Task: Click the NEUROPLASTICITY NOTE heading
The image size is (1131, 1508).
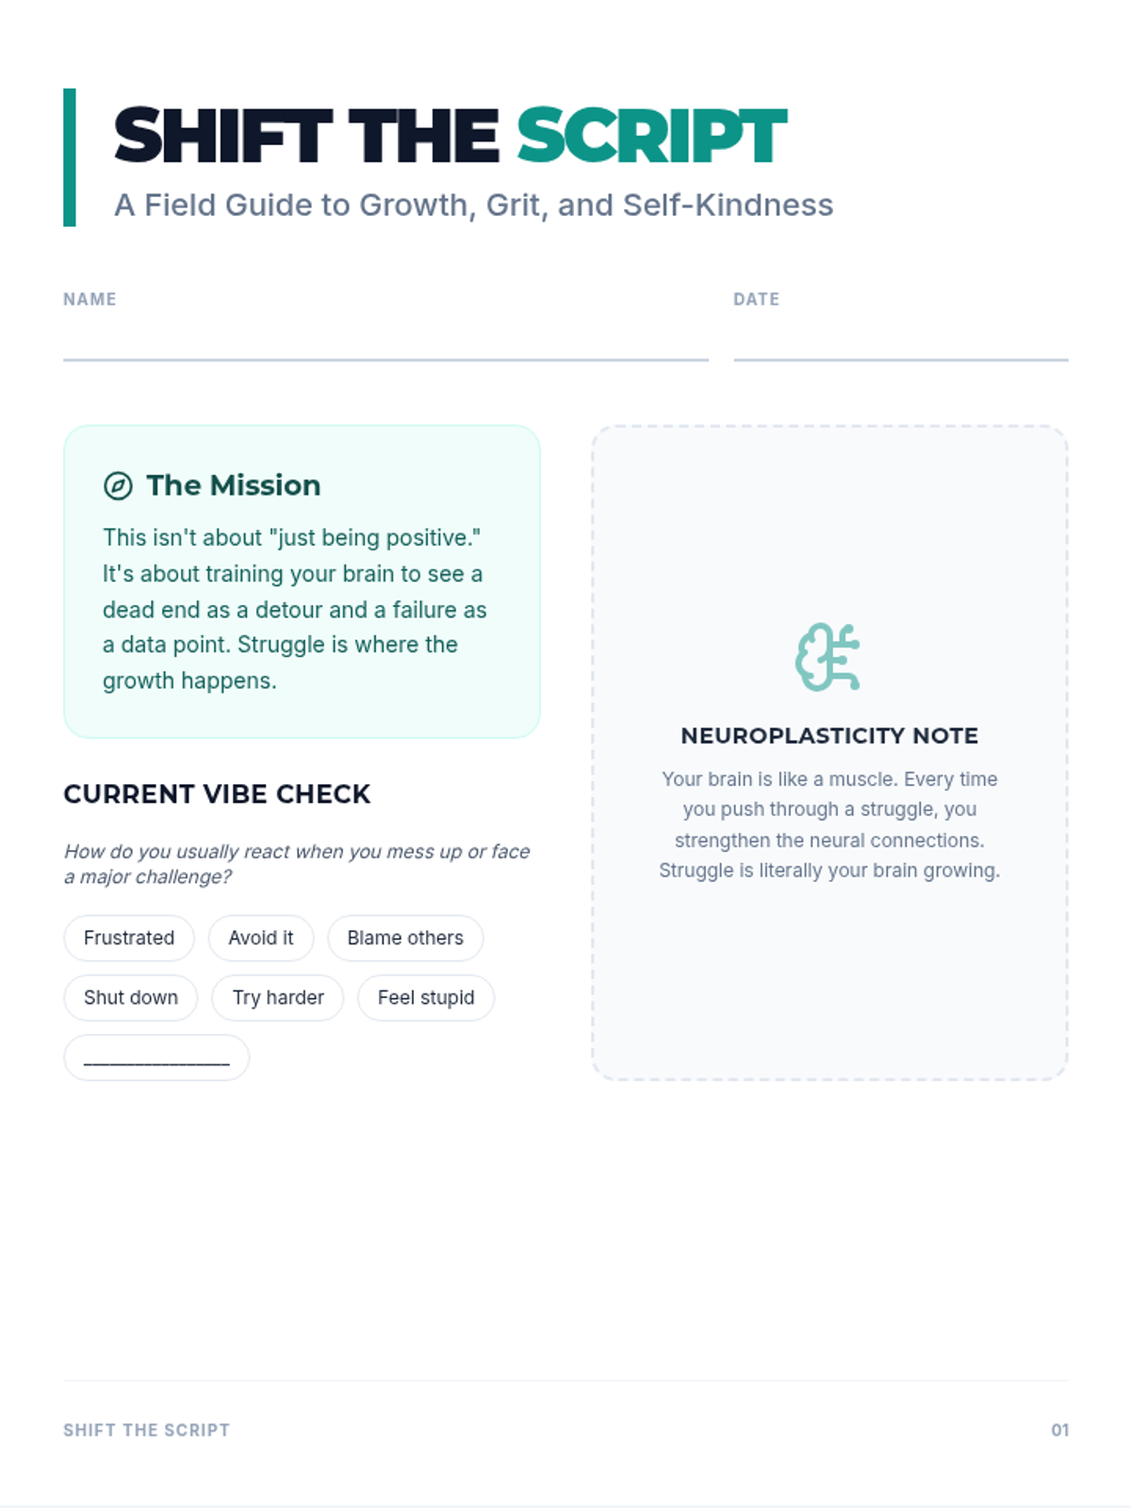Action: click(x=829, y=736)
